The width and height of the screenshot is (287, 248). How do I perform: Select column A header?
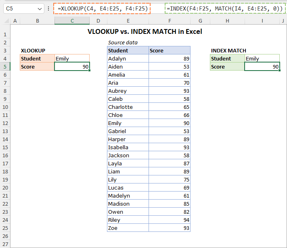pos(15,21)
